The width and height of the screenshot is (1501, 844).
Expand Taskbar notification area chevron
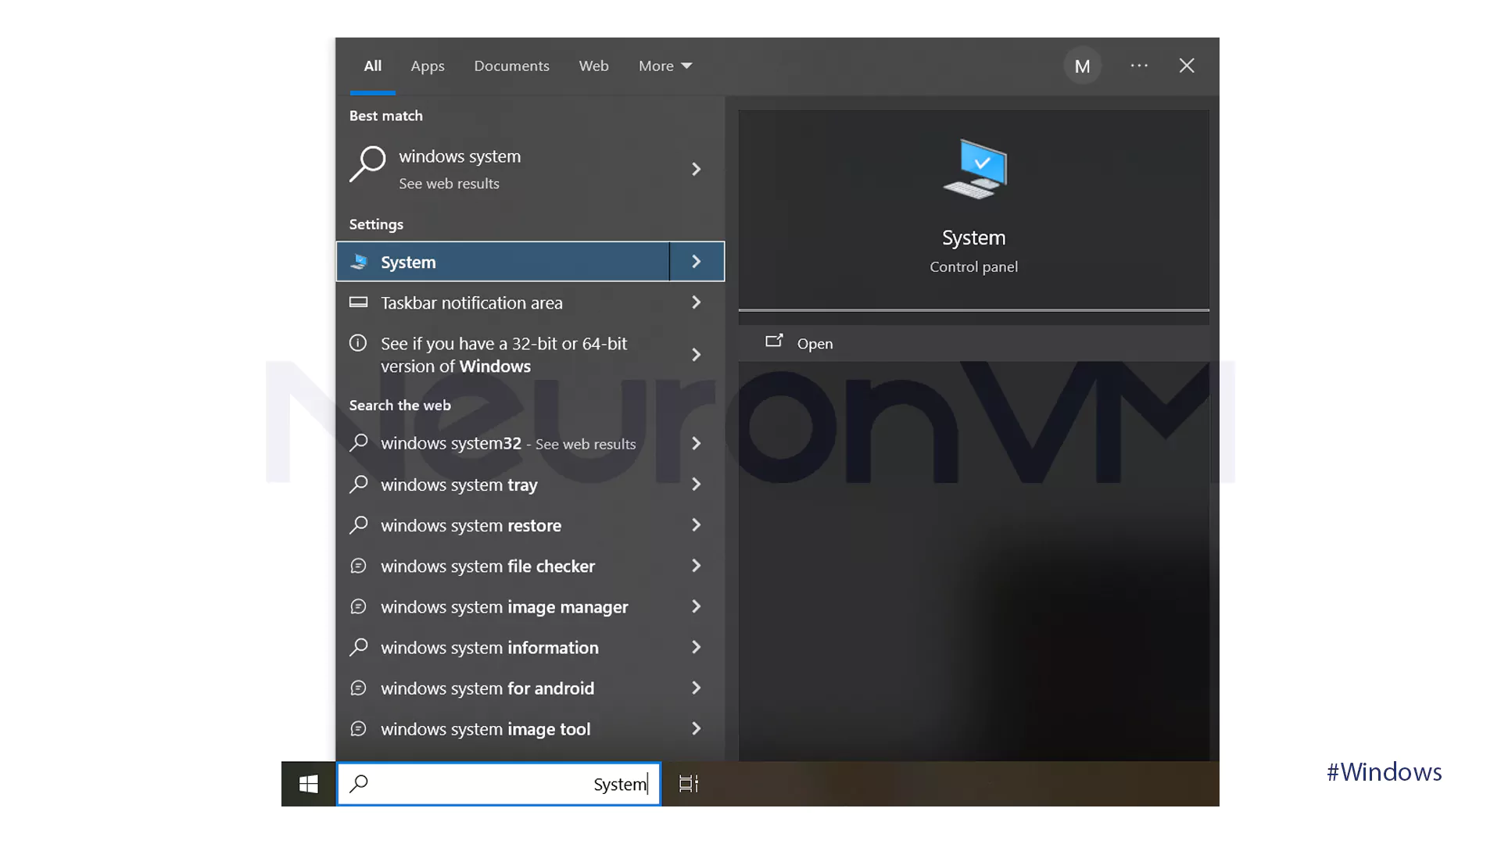coord(697,302)
